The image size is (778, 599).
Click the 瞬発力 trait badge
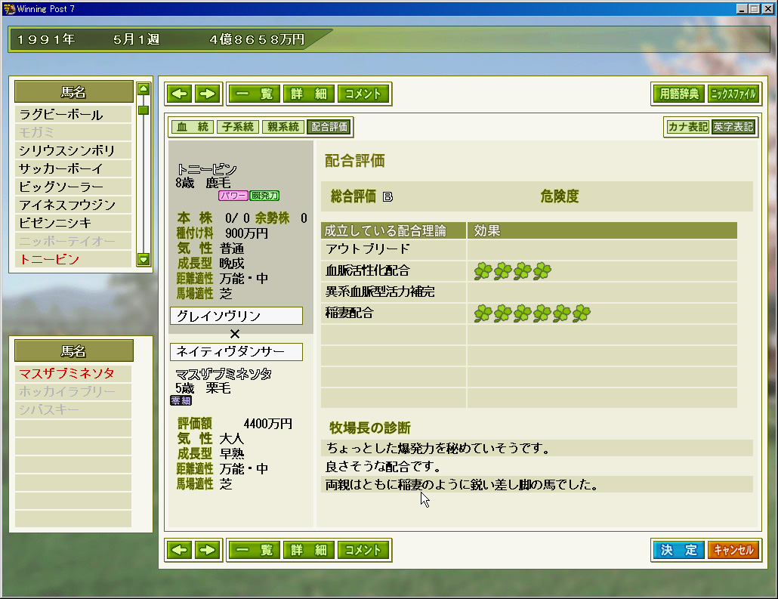point(264,196)
